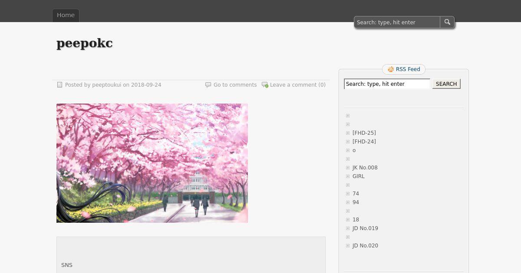Open the sidebar link labeled 18

[x=356, y=220]
